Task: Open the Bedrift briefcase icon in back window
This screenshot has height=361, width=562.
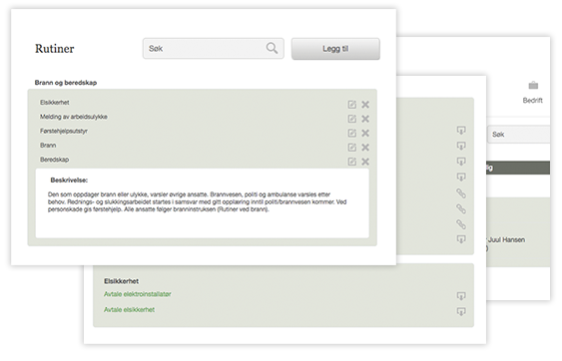Action: 533,85
